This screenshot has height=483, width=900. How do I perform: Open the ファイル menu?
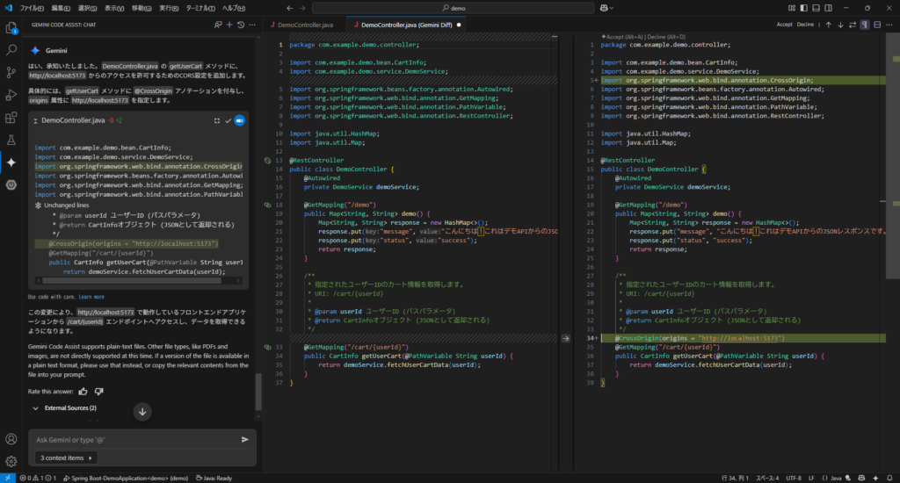(x=32, y=8)
